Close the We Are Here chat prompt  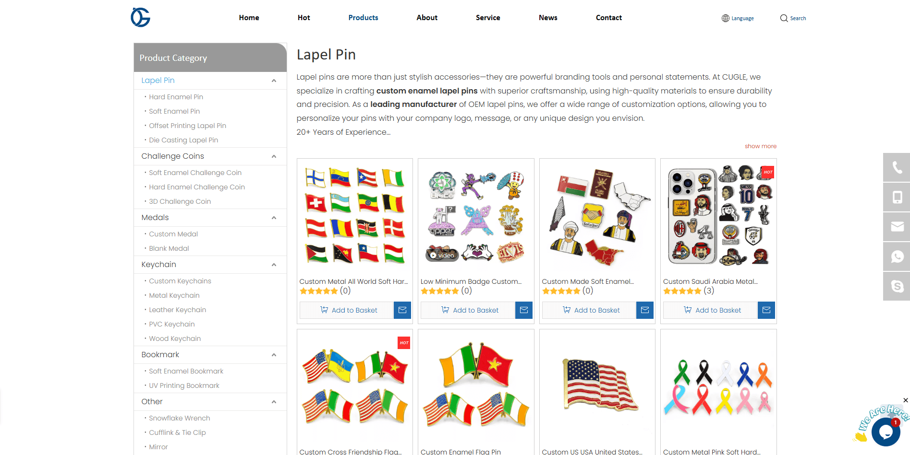905,400
